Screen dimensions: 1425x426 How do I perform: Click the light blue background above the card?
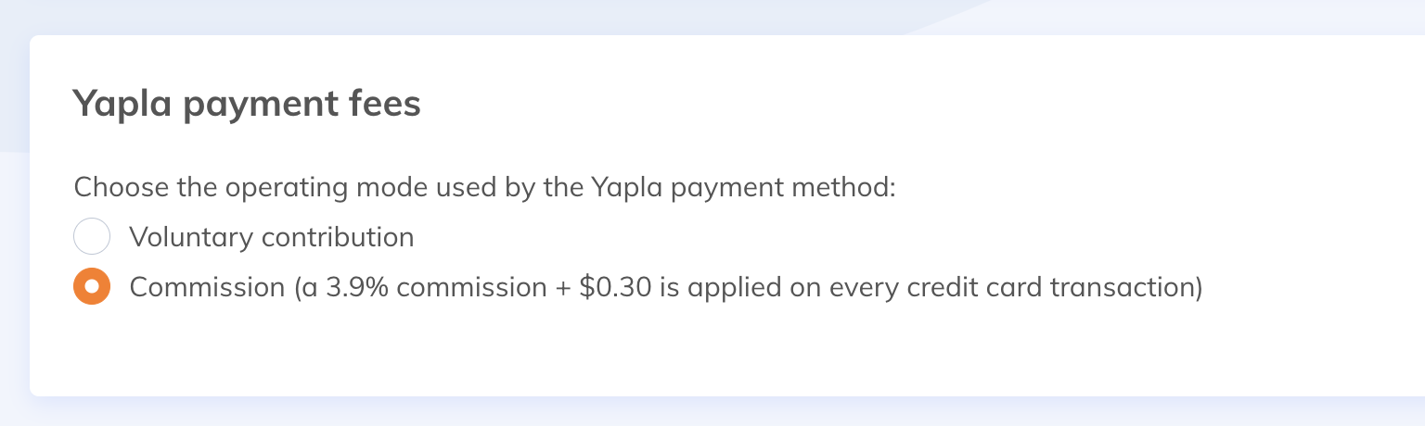pos(464,17)
